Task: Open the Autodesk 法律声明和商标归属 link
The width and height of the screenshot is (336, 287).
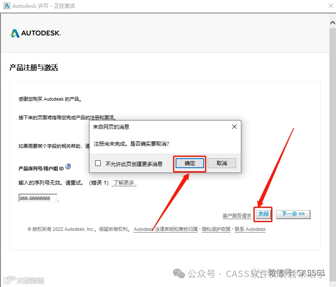Action: pos(166,229)
